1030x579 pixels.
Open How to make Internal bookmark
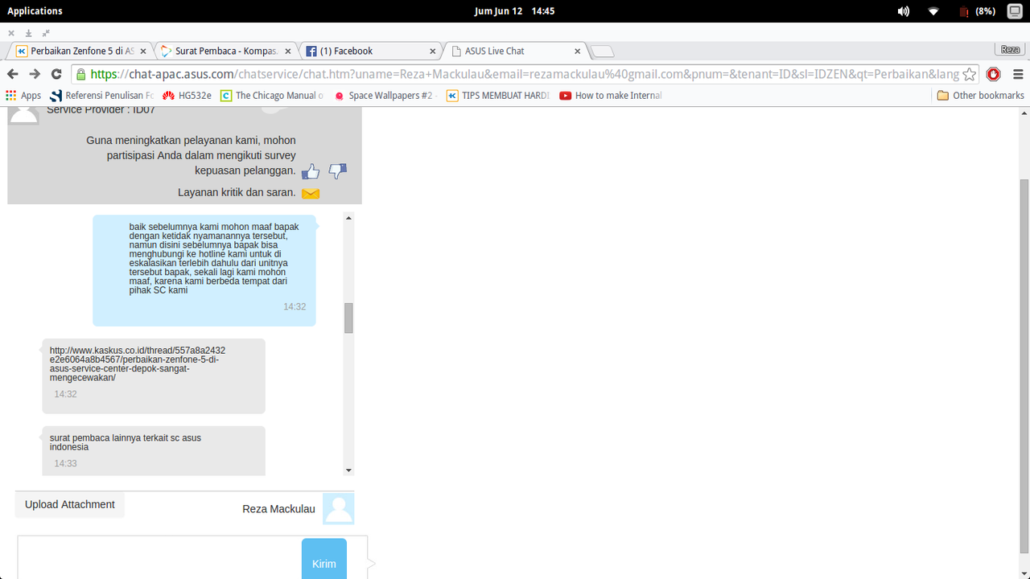(x=610, y=95)
